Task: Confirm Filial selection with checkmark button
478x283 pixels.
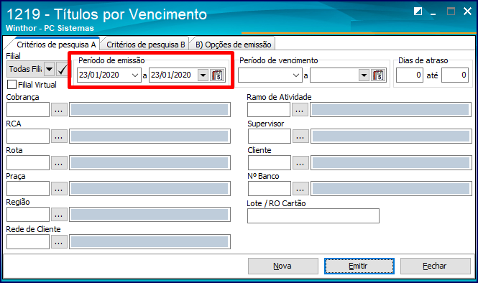Action: click(63, 69)
